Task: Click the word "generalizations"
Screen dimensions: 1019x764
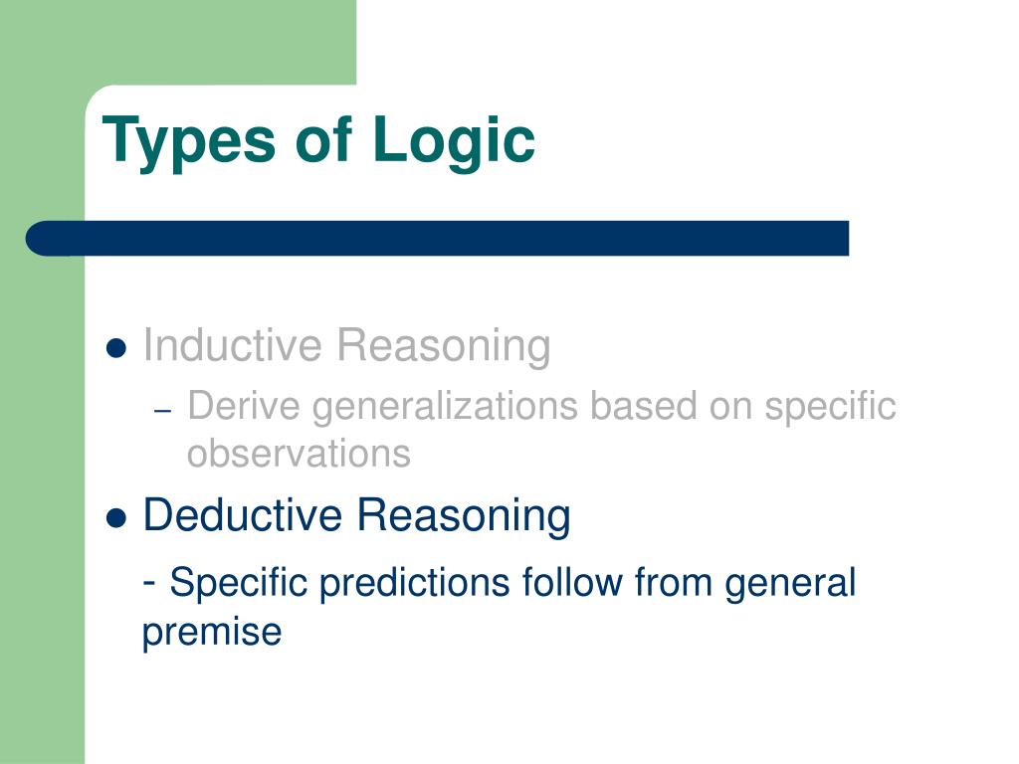Action: pyautogui.click(x=445, y=408)
